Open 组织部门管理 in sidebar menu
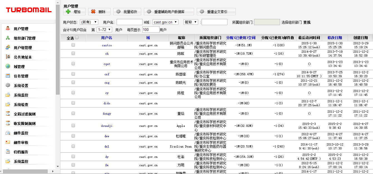 click(24, 38)
